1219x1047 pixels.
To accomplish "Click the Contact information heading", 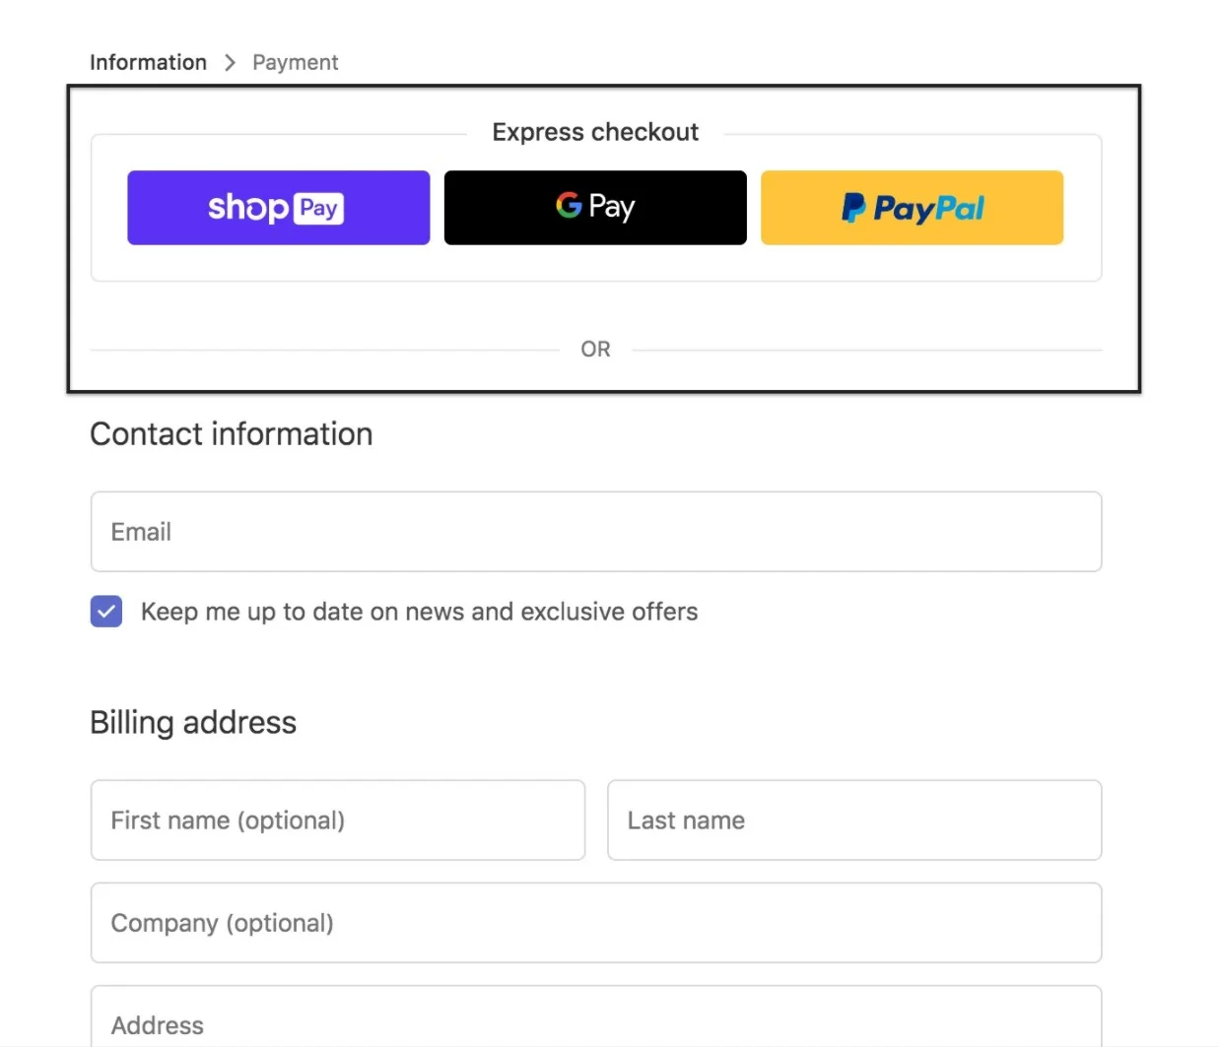I will tap(232, 434).
